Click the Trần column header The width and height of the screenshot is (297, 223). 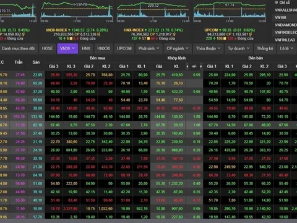pos(19,62)
